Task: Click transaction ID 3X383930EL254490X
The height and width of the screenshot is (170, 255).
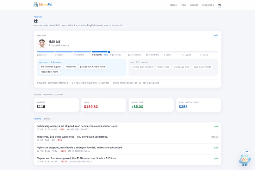Action: coord(78,129)
